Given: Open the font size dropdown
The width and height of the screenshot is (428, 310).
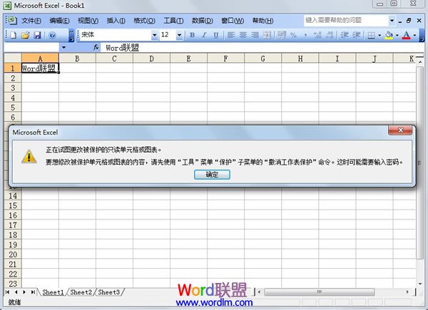Looking at the screenshot, I should click(179, 35).
